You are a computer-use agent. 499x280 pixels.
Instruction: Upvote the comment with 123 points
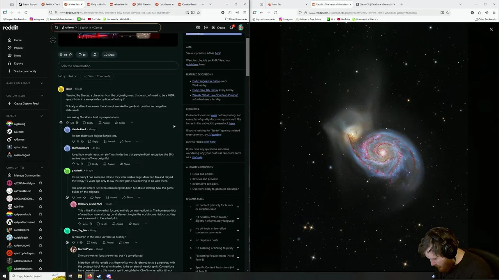click(x=67, y=123)
